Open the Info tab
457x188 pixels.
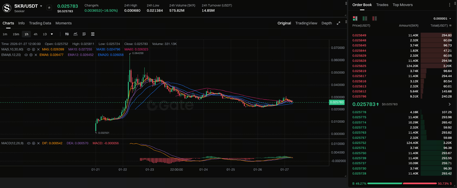(x=21, y=23)
